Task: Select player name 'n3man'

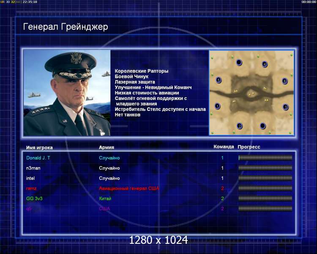Action: [x=33, y=168]
